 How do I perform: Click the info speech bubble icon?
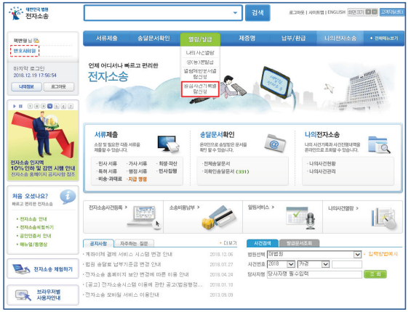(x=68, y=197)
